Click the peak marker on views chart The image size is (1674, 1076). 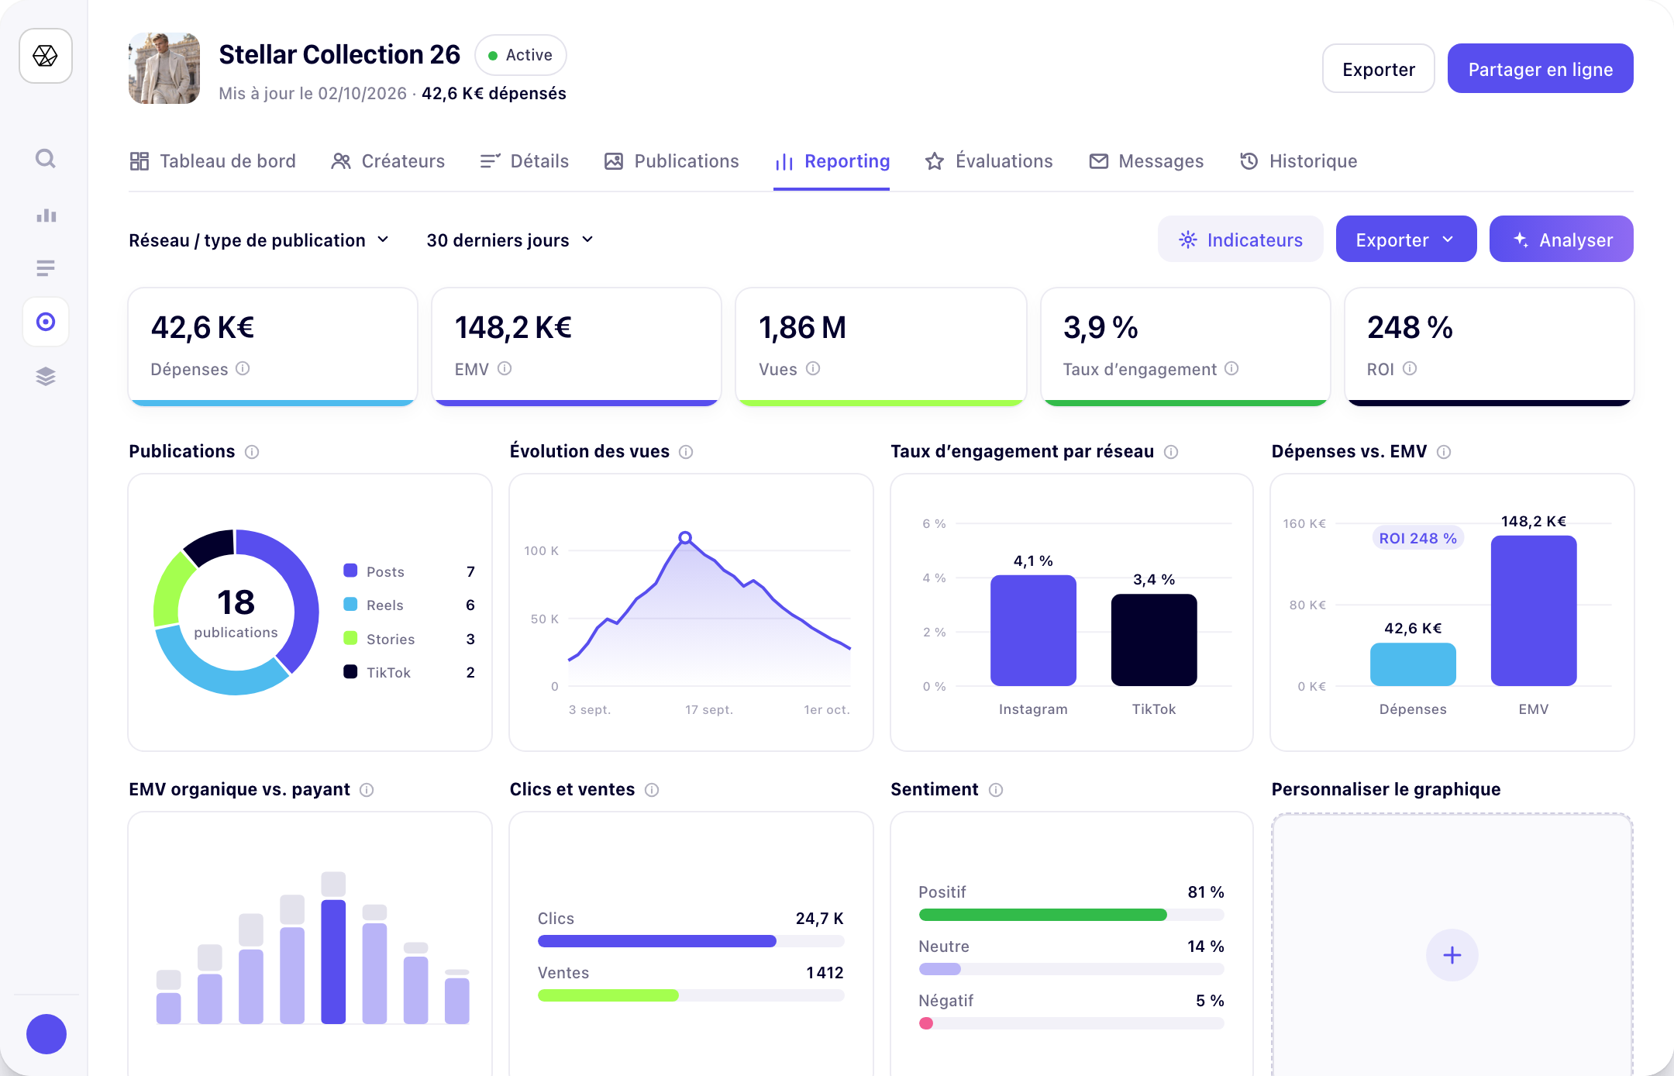[685, 537]
